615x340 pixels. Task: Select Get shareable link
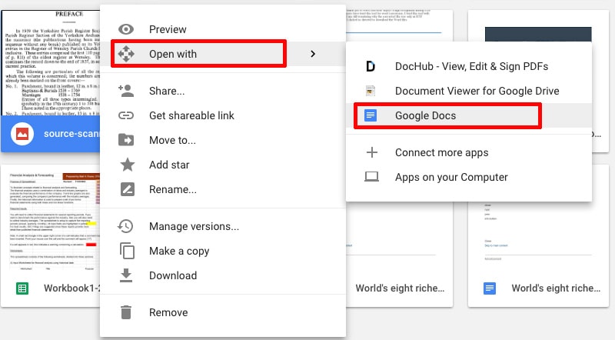click(223, 115)
